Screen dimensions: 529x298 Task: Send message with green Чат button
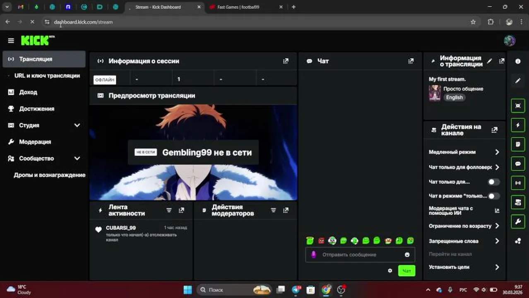point(406,271)
